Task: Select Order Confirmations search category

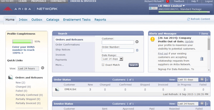Action: pos(68,45)
